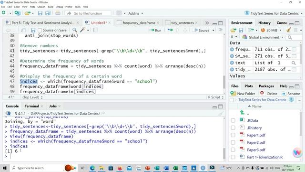305x172 pixels.
Task: Open Source button dropdown arrow
Action: [213, 30]
